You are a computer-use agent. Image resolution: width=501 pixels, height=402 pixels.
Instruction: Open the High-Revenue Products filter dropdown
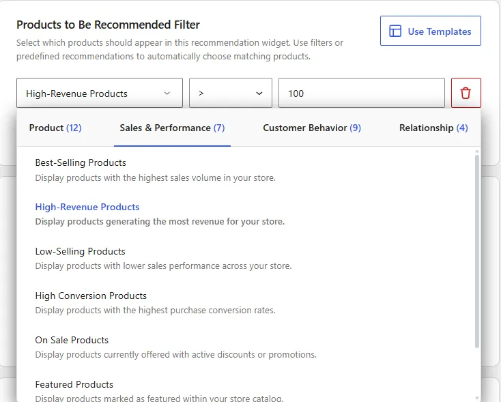click(100, 93)
